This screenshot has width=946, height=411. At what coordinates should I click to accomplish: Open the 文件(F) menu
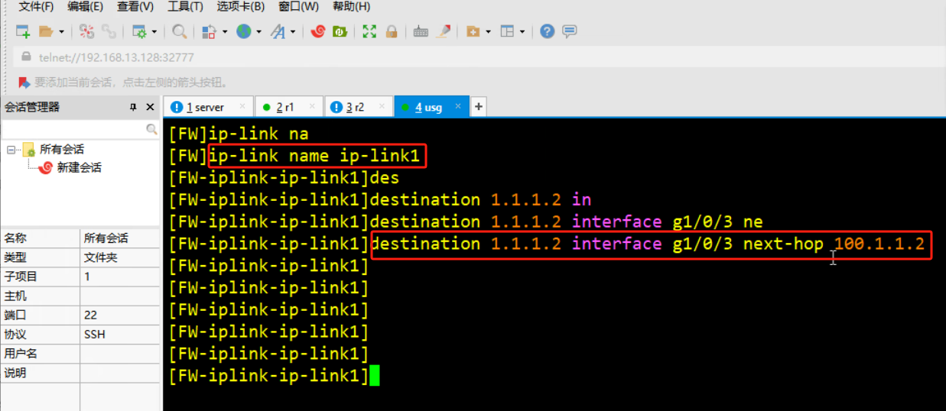tap(36, 6)
